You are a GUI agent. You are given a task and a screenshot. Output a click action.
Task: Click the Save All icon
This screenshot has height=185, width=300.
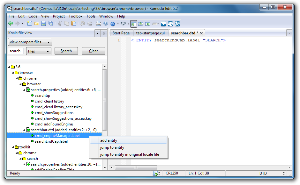pos(51,24)
